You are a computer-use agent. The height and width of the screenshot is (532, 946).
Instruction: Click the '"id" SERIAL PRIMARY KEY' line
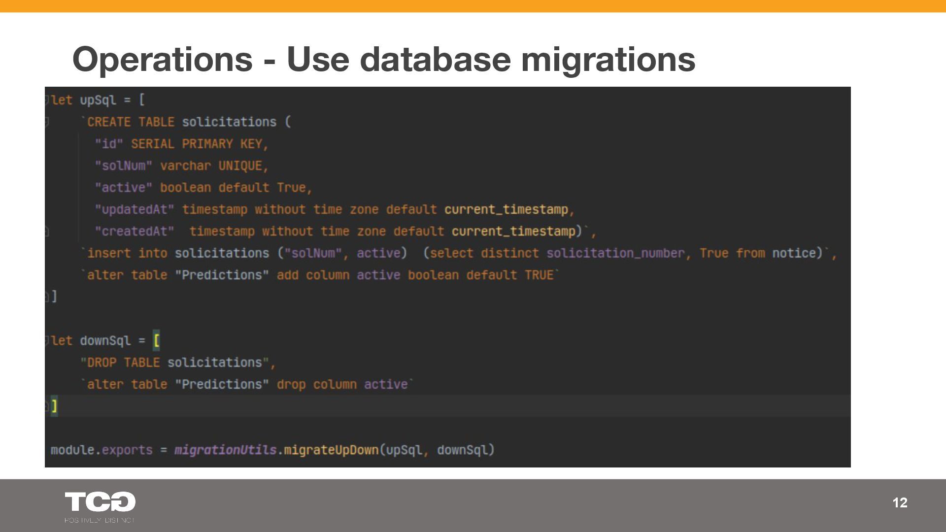(x=181, y=144)
